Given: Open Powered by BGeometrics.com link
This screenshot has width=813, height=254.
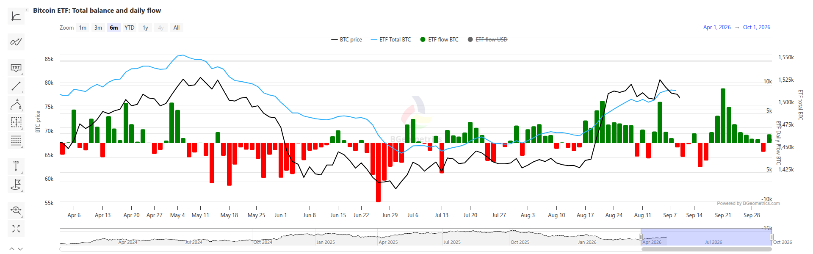Looking at the screenshot, I should pos(748,203).
